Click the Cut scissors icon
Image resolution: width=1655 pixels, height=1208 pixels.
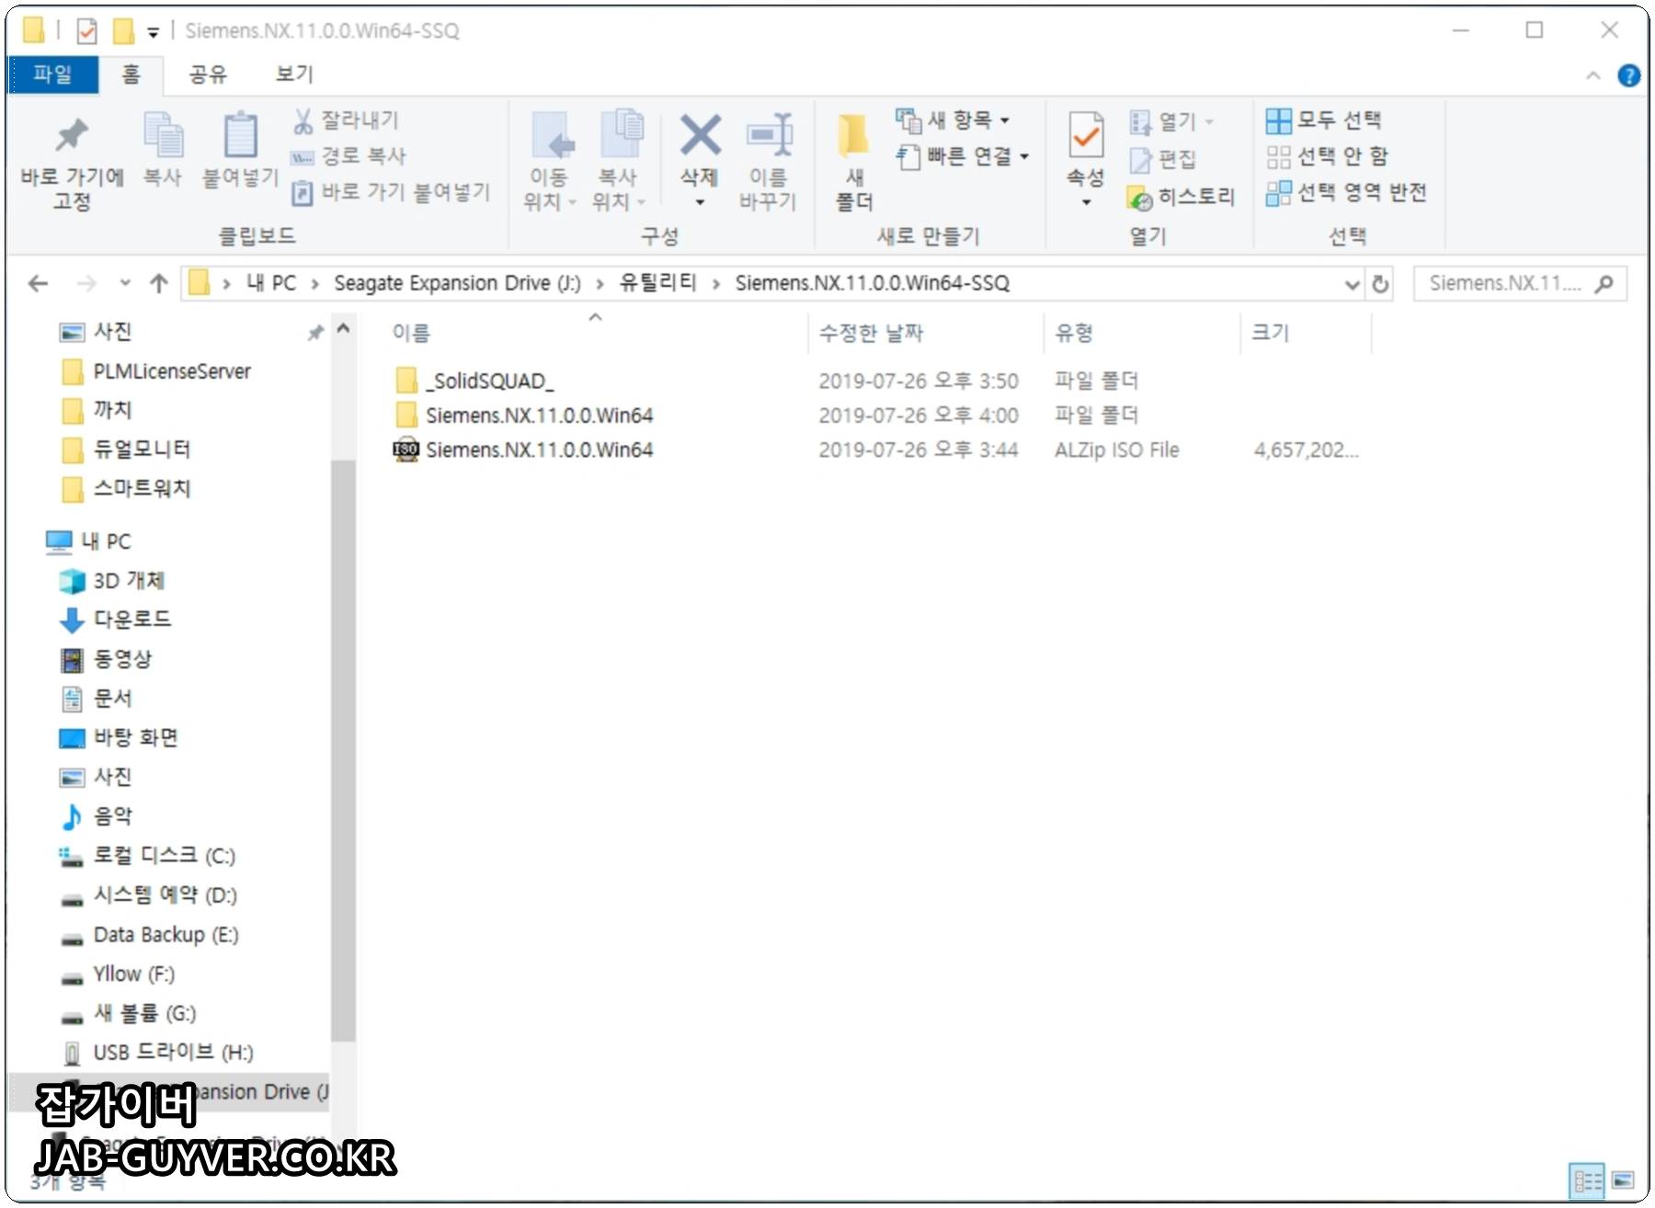click(302, 120)
